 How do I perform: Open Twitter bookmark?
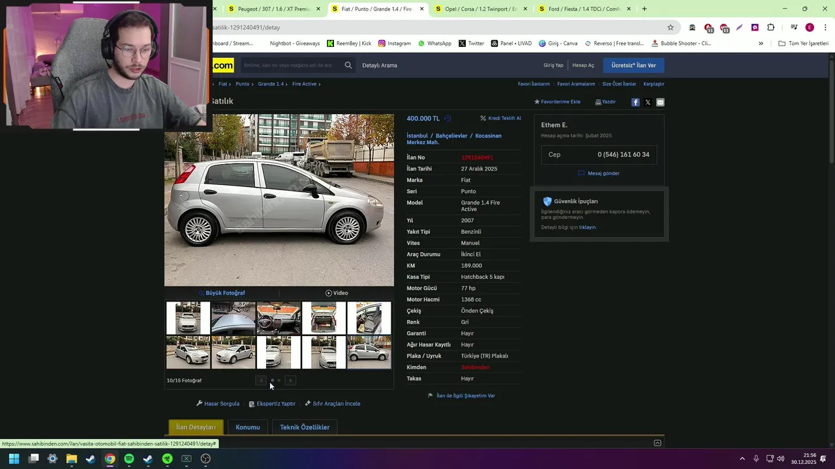471,44
